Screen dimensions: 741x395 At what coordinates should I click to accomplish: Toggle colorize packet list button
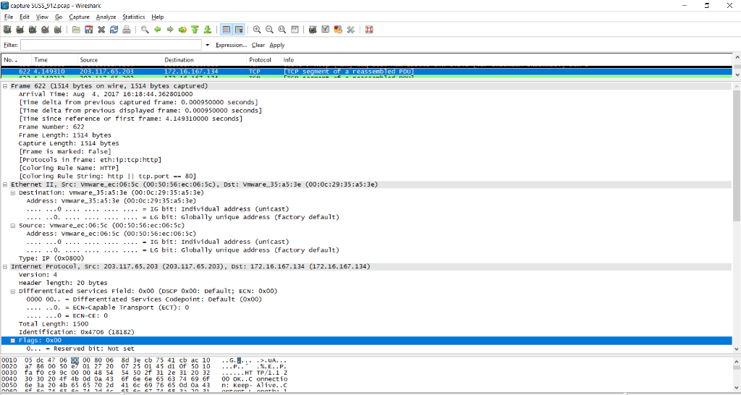click(226, 29)
